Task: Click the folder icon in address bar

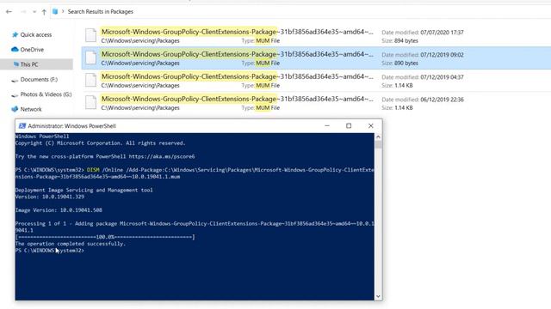Action: [x=55, y=11]
